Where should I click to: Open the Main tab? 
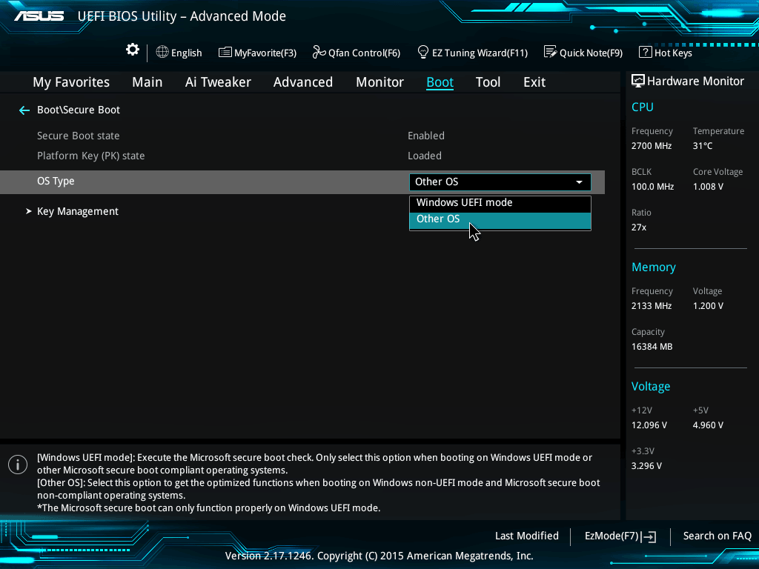148,82
